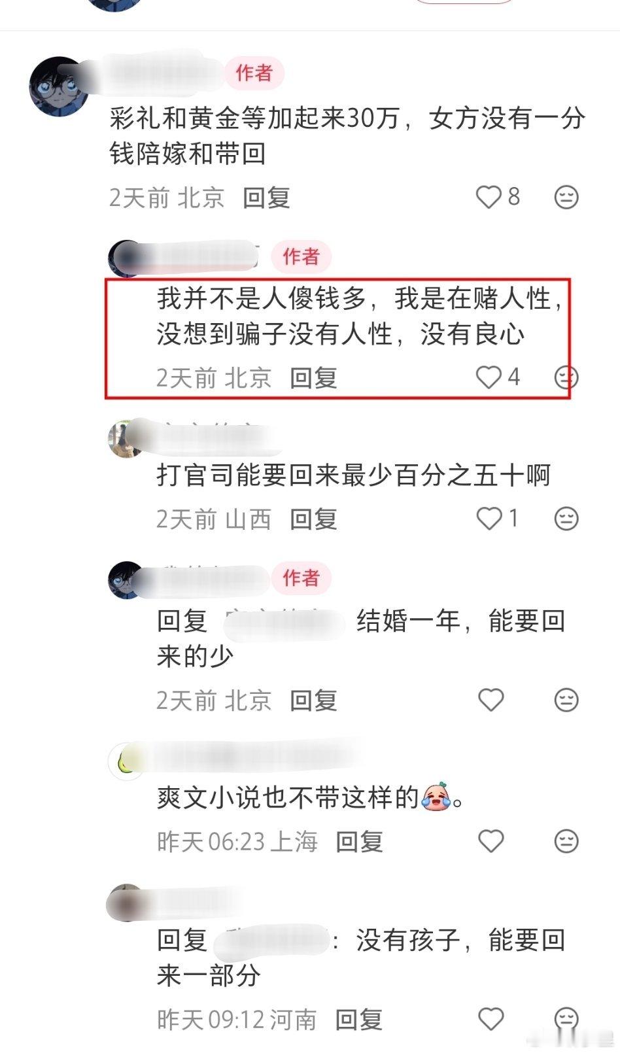
Task: Tap dislike face on 爽文小说 comment
Action: [x=566, y=841]
